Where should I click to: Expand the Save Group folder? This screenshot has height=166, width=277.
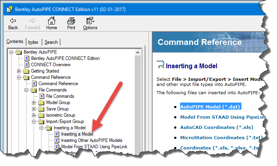pos(34,109)
